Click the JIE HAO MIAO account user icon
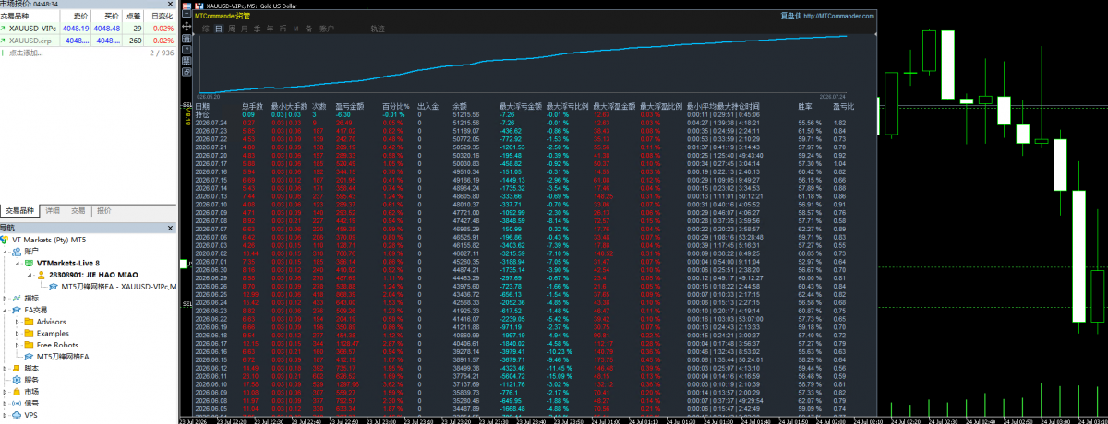Screen dimensions: 1108x424 point(41,275)
